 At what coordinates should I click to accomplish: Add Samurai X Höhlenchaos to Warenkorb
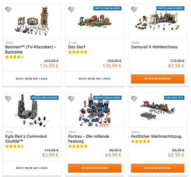click(158, 79)
